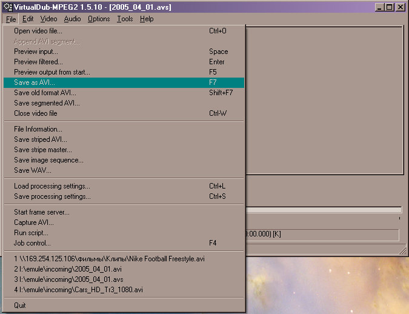
Task: Open the Edit menu
Action: point(28,19)
